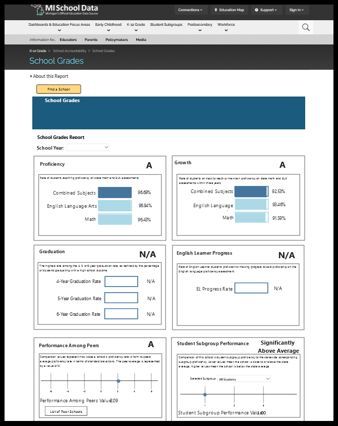The height and width of the screenshot is (426, 338).
Task: Click the EL Progress Rate box
Action: coord(251,288)
